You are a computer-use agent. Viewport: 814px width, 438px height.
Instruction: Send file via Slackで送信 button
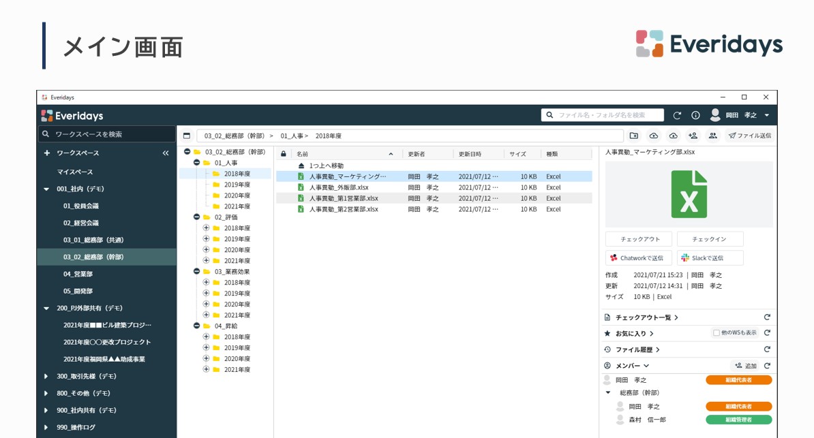pos(710,258)
